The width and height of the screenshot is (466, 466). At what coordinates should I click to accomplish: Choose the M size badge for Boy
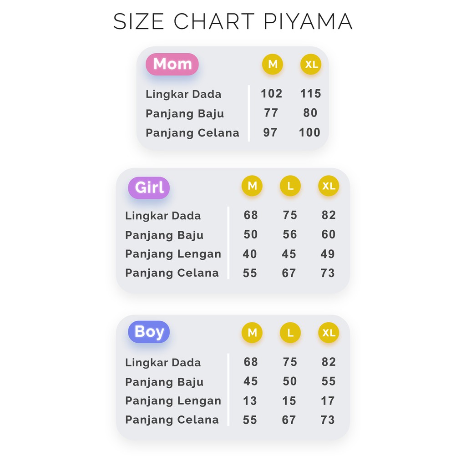tap(252, 333)
